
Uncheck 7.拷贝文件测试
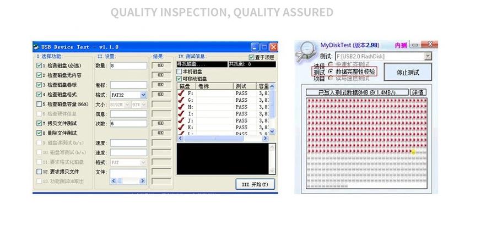(39, 123)
